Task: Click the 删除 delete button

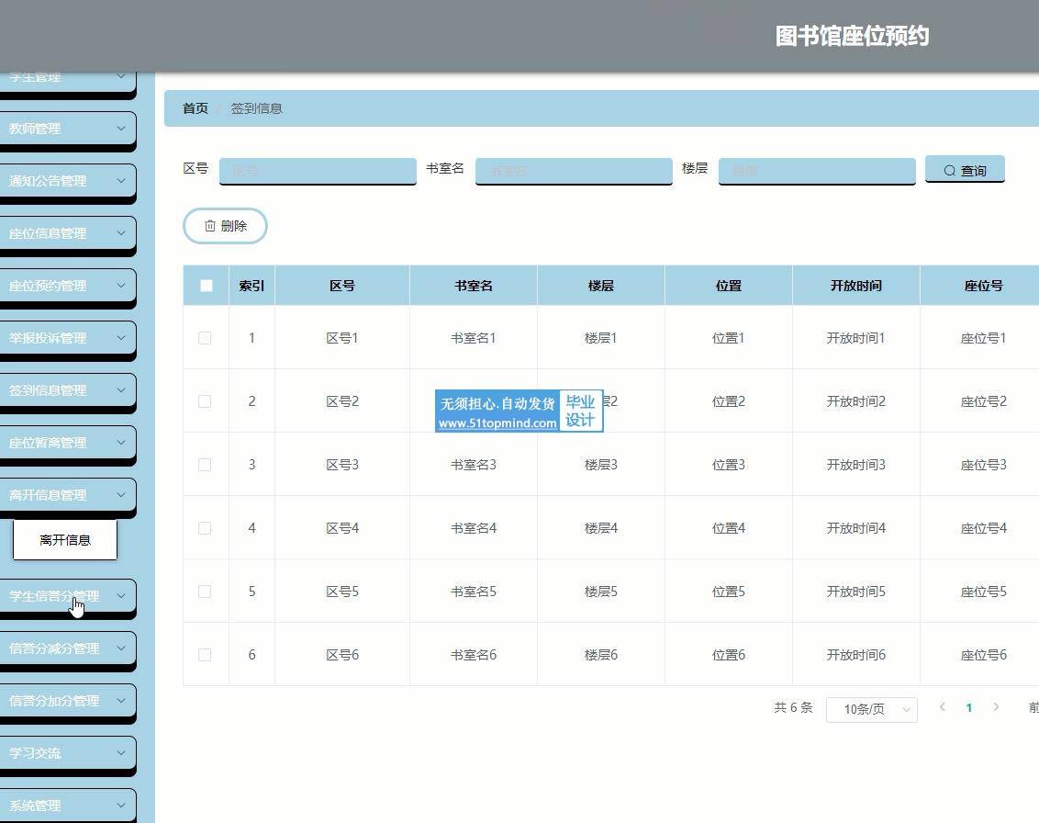Action: [225, 226]
